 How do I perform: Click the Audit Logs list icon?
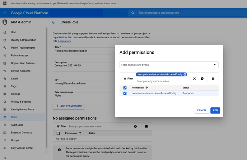tap(5, 125)
